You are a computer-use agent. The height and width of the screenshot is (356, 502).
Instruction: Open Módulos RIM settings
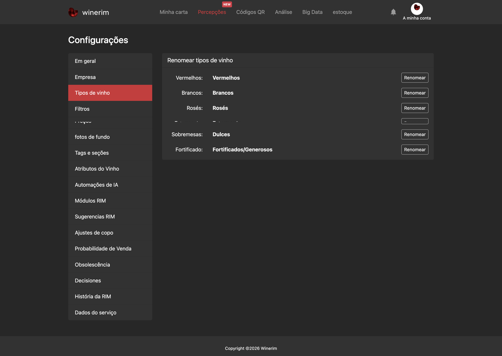[x=110, y=201]
